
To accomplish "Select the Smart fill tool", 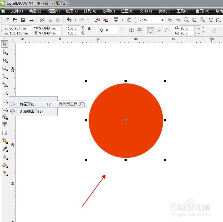I will pos(5,84).
